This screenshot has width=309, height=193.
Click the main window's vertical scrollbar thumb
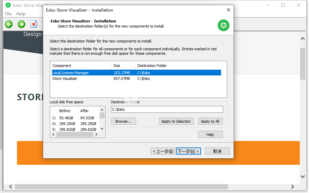[303, 64]
